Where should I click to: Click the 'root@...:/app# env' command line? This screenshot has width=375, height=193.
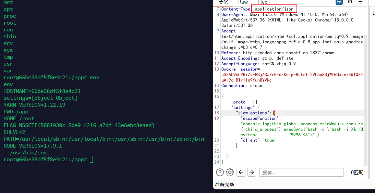tap(51, 78)
